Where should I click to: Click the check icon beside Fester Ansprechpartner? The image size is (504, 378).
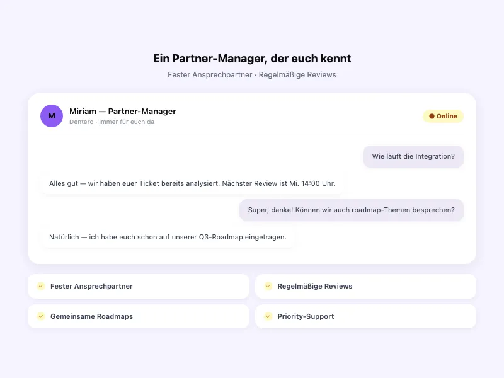pyautogui.click(x=41, y=286)
